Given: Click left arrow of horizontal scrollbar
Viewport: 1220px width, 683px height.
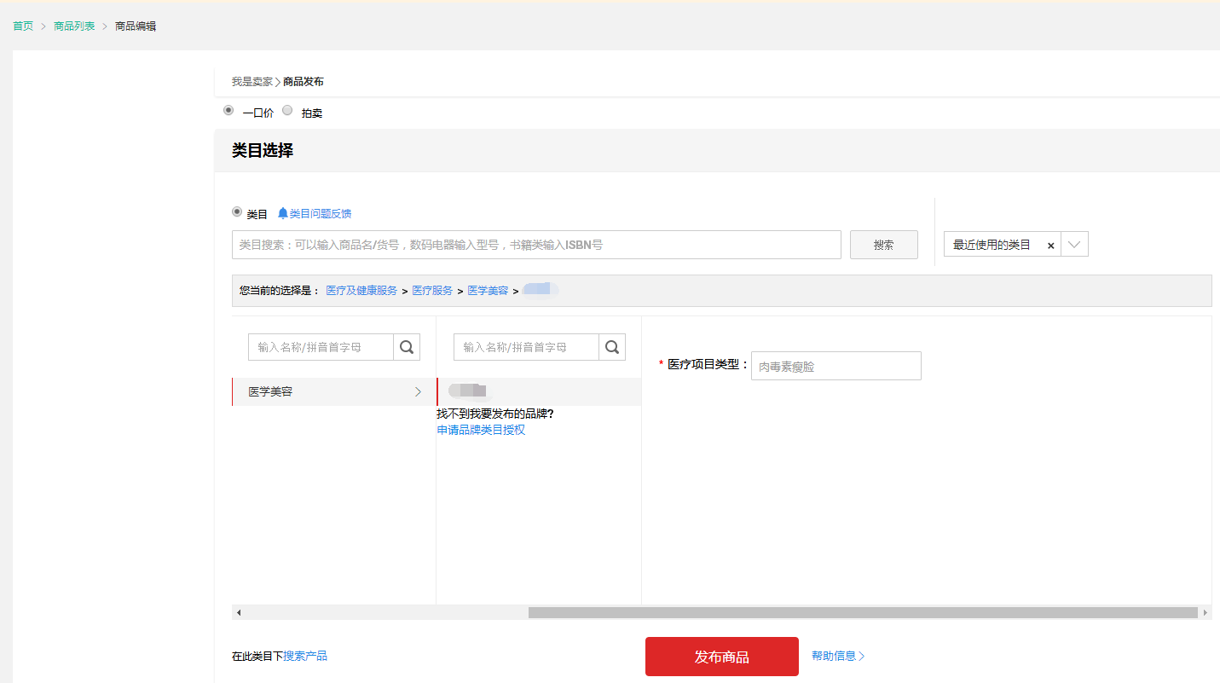Looking at the screenshot, I should coord(239,612).
